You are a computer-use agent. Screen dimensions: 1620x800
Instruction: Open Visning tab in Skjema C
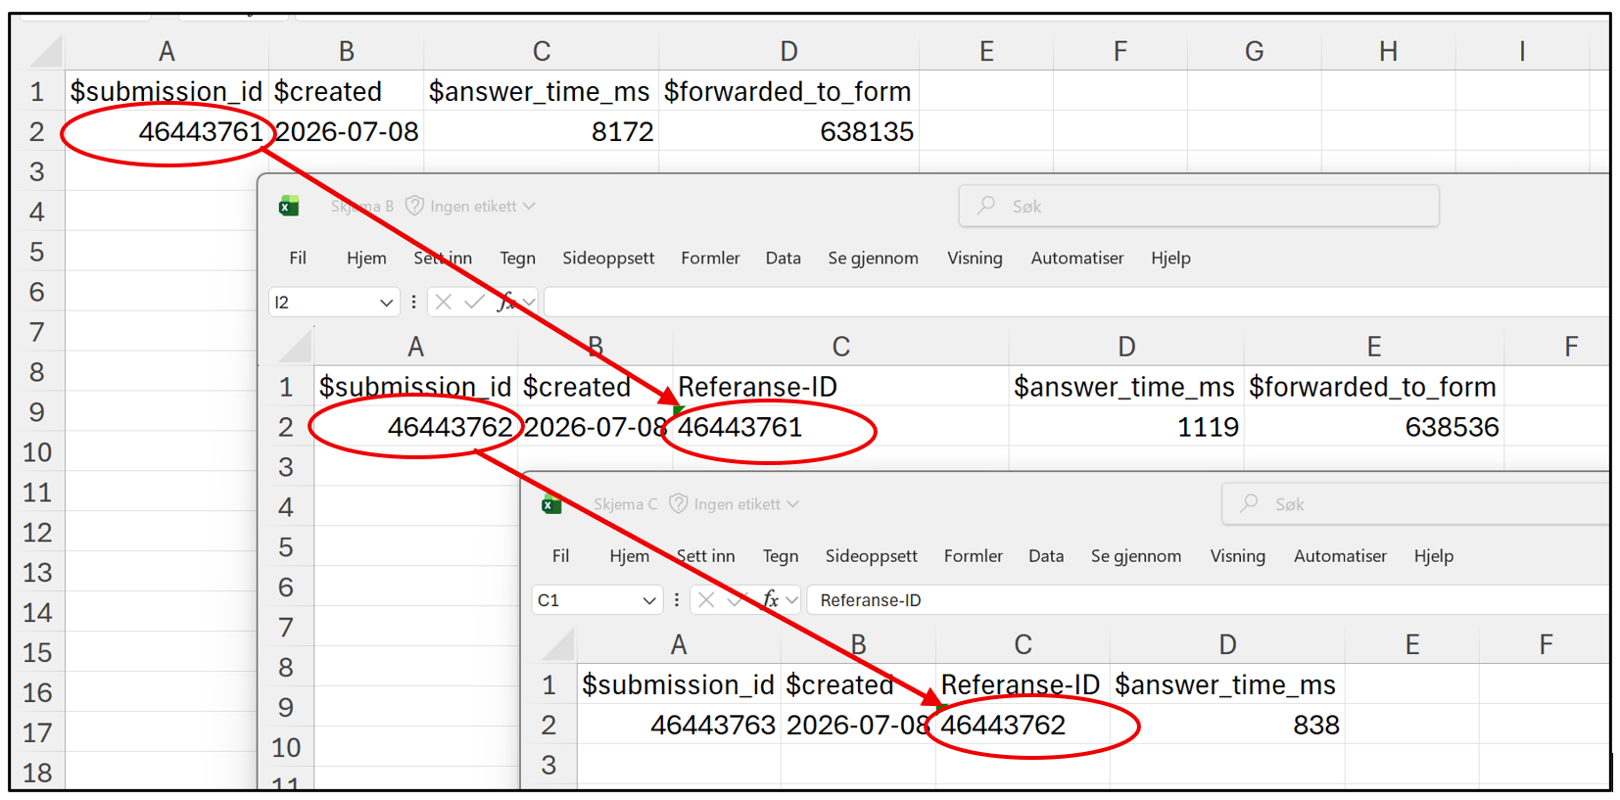click(1237, 555)
